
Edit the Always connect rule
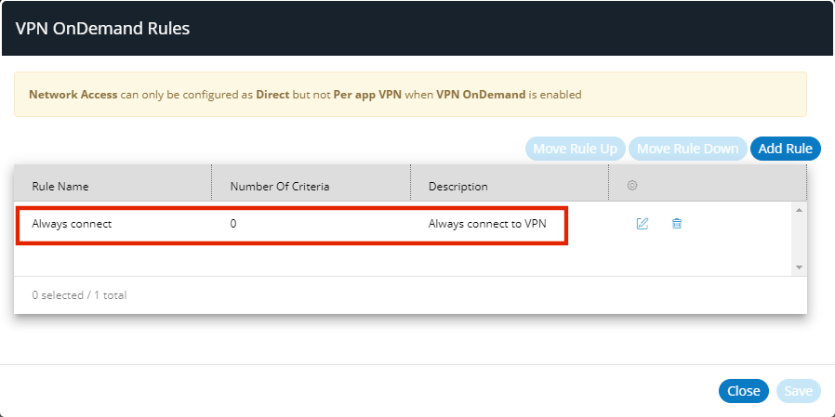[642, 224]
